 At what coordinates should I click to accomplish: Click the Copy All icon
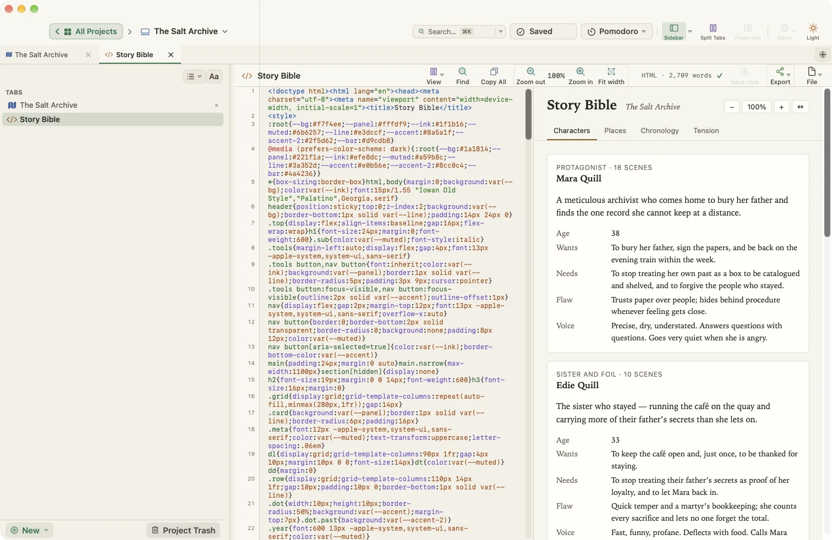pyautogui.click(x=494, y=71)
